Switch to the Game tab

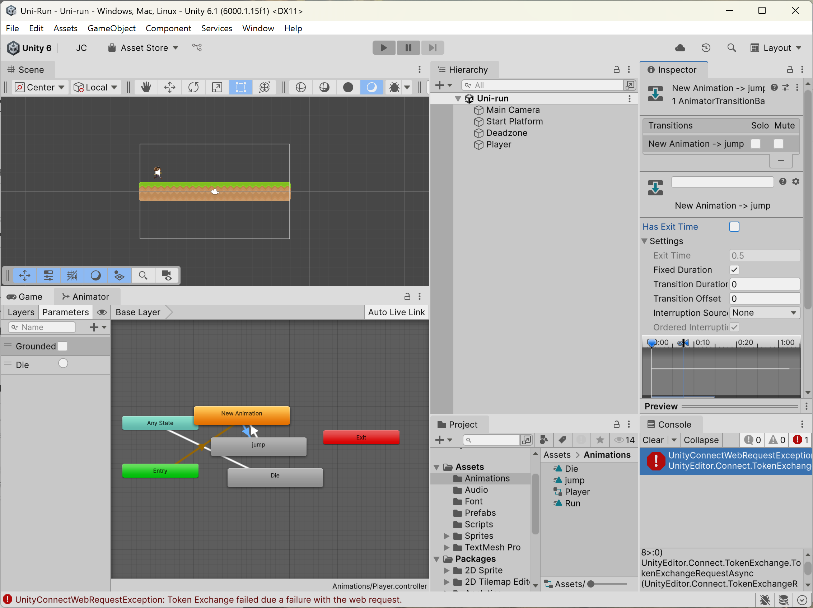click(25, 297)
